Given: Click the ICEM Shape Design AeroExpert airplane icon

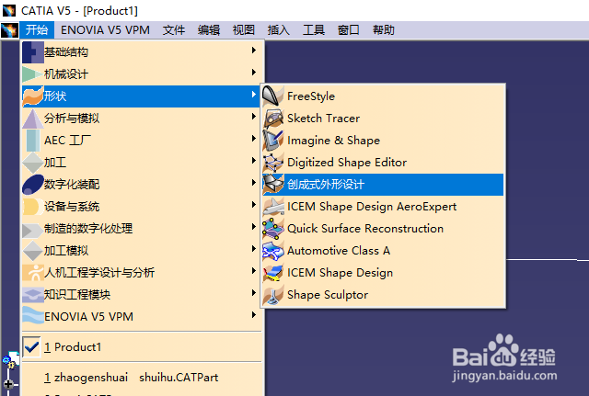Looking at the screenshot, I should point(273,206).
